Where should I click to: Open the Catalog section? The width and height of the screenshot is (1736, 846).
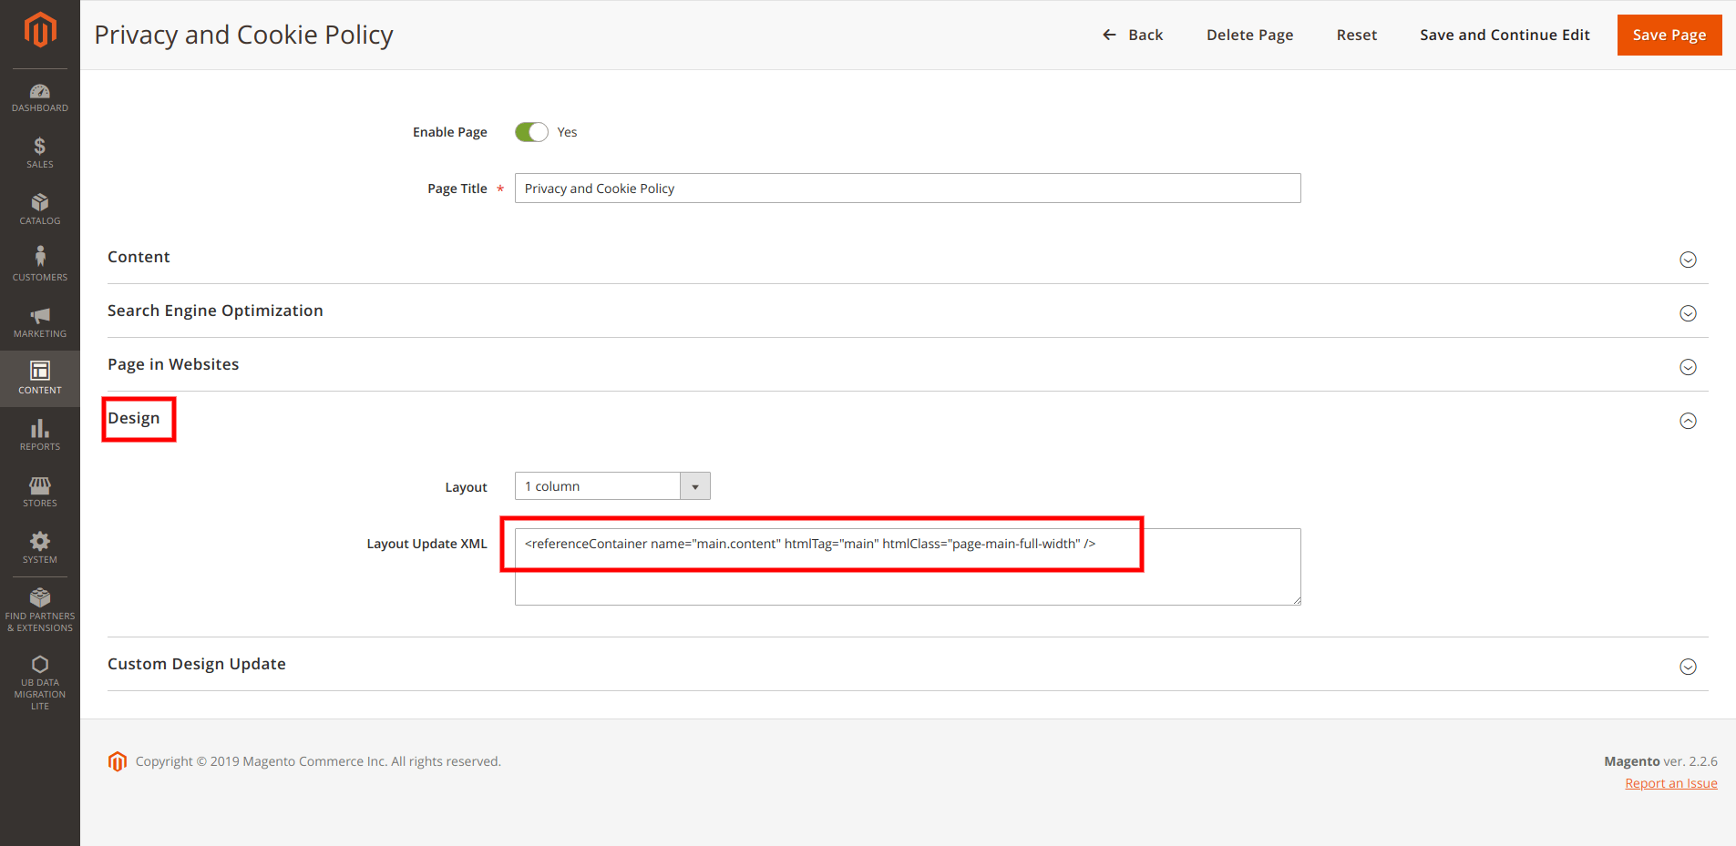40,209
